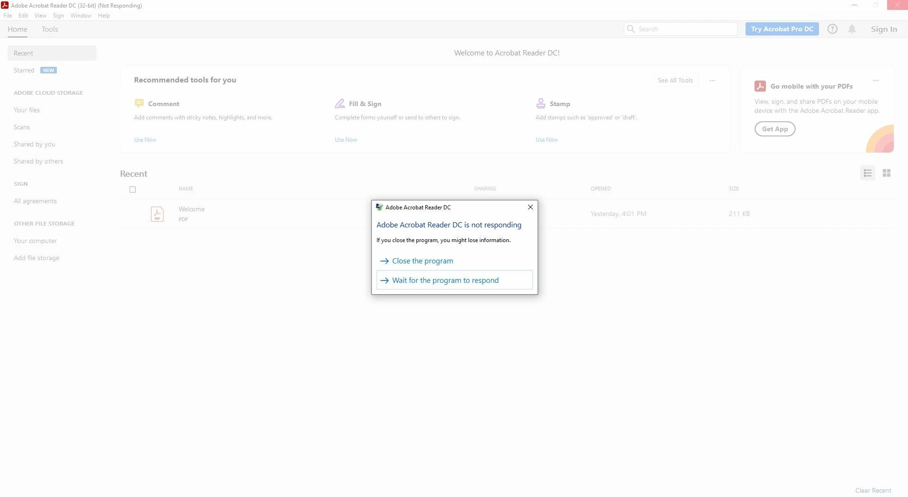The image size is (908, 497).
Task: Click Clear Recent link
Action: click(x=873, y=490)
